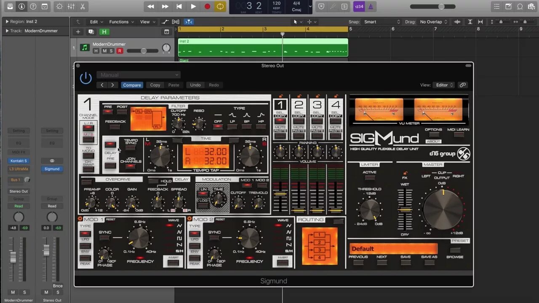
Task: Toggle the 1234 count-in button
Action: [359, 6]
